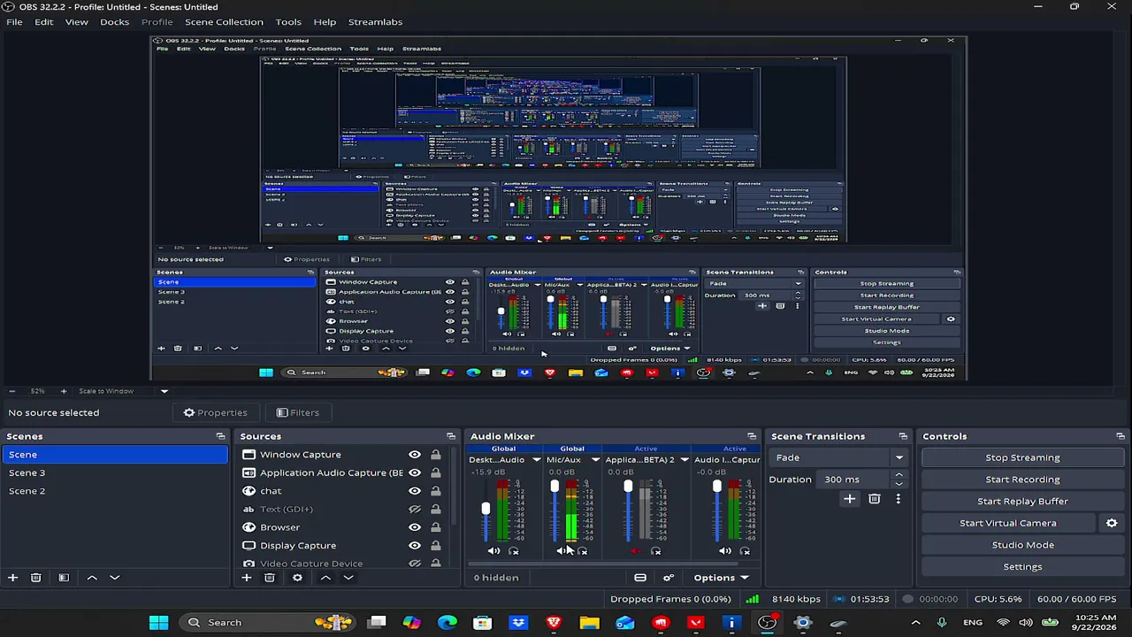Add a scene transition with plus icon

click(849, 499)
